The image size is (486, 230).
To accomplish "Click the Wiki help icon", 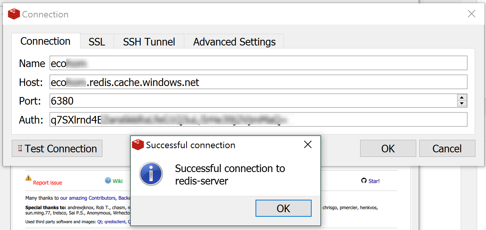I will (108, 180).
